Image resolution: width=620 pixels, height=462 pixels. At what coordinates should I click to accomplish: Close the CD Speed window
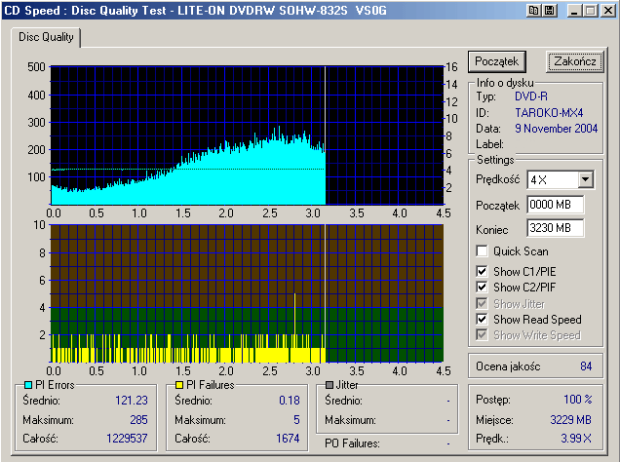coord(608,11)
